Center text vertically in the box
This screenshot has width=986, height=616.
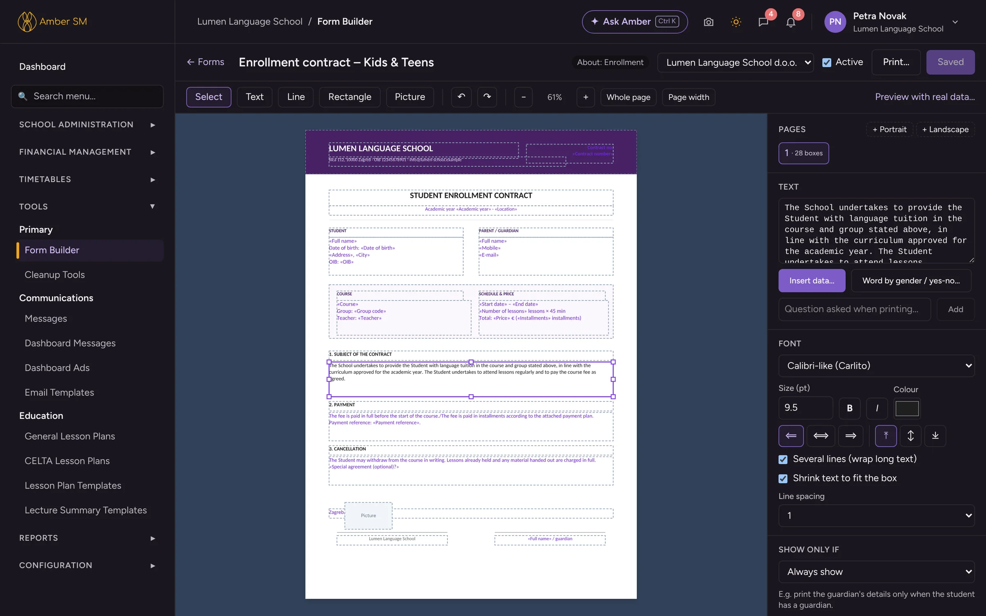point(910,436)
